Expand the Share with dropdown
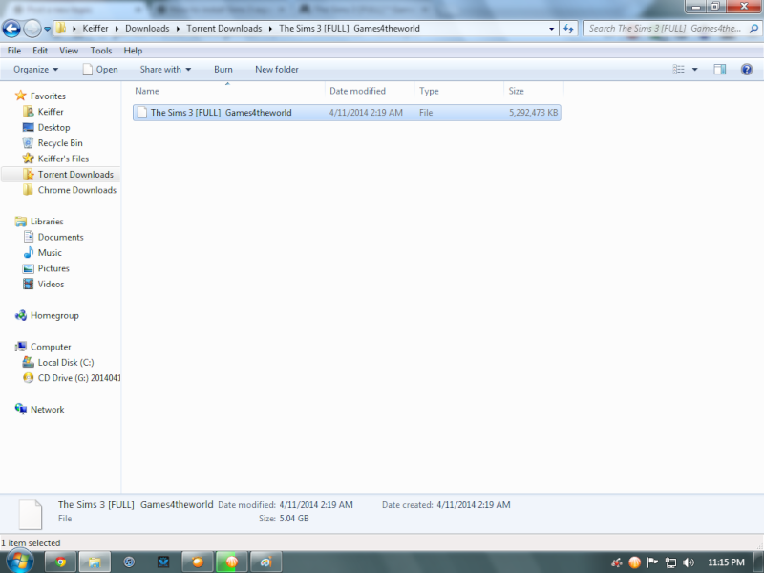The height and width of the screenshot is (573, 764). [x=165, y=70]
